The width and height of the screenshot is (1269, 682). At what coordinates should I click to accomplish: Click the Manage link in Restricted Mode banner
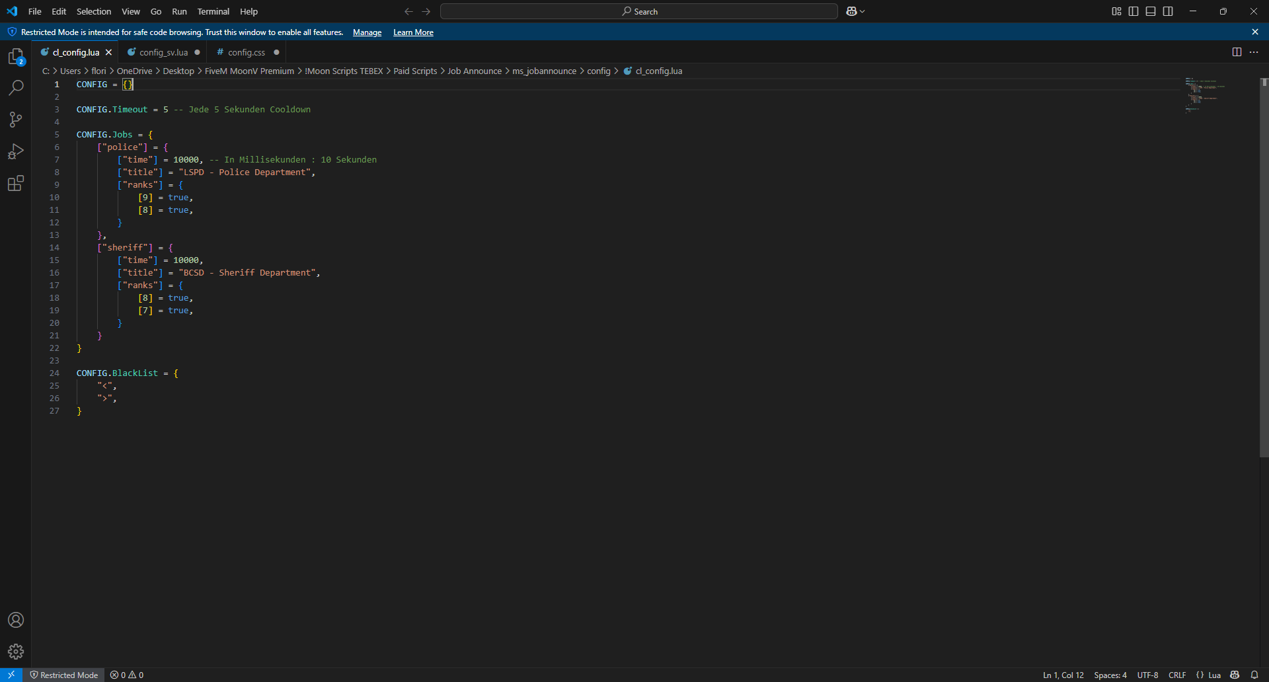367,32
